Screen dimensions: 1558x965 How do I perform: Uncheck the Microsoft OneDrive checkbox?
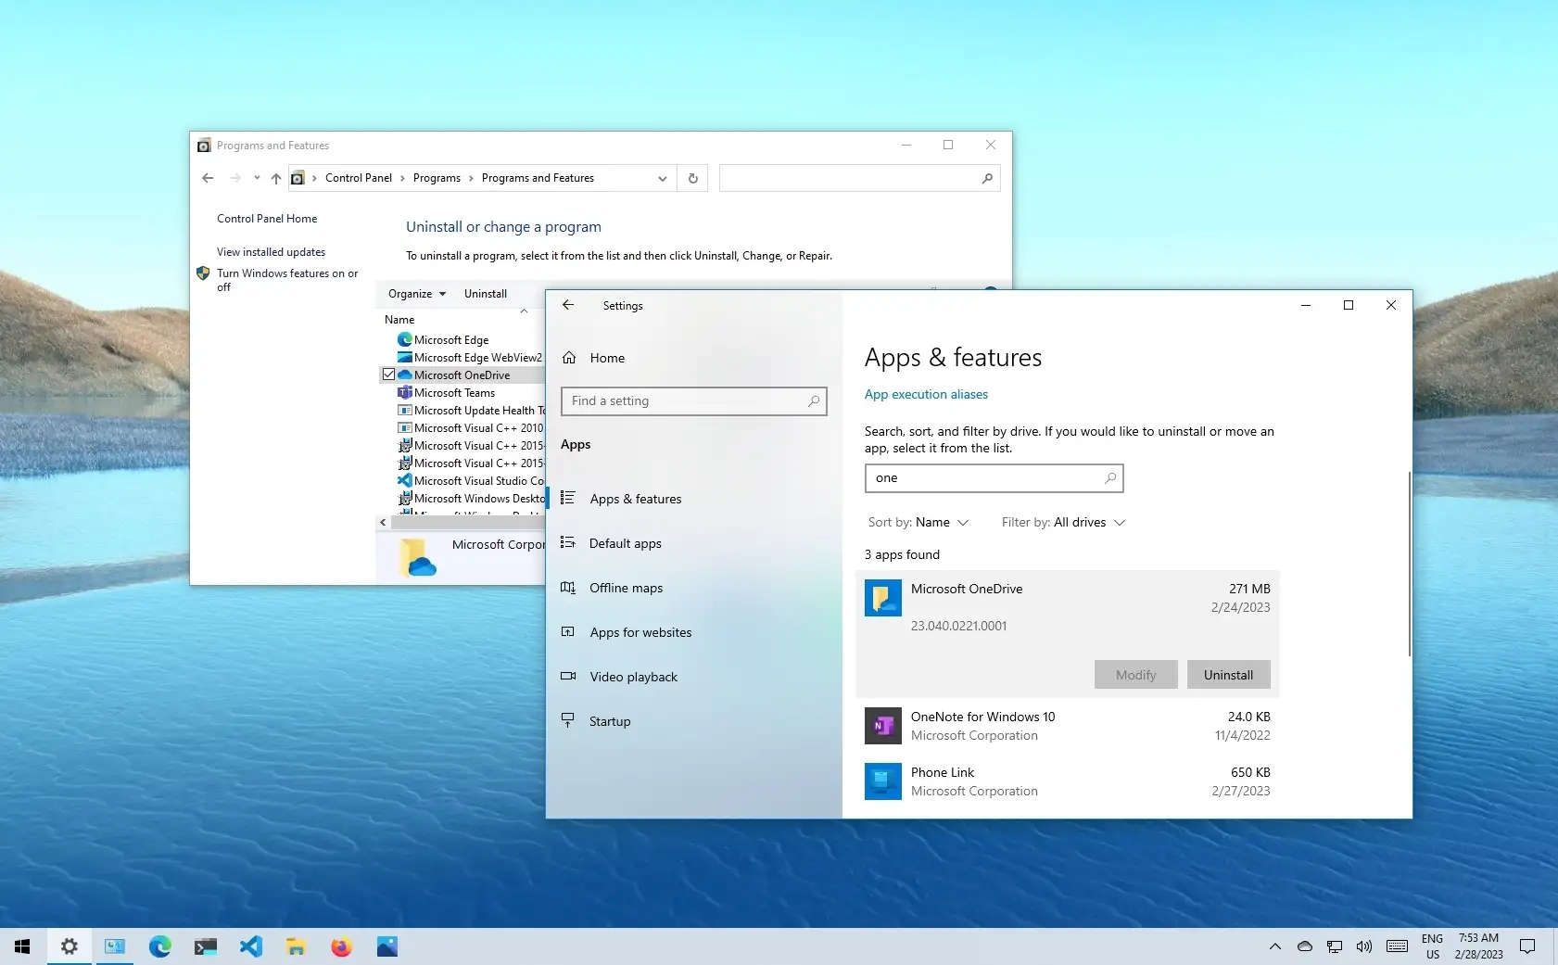tap(389, 375)
